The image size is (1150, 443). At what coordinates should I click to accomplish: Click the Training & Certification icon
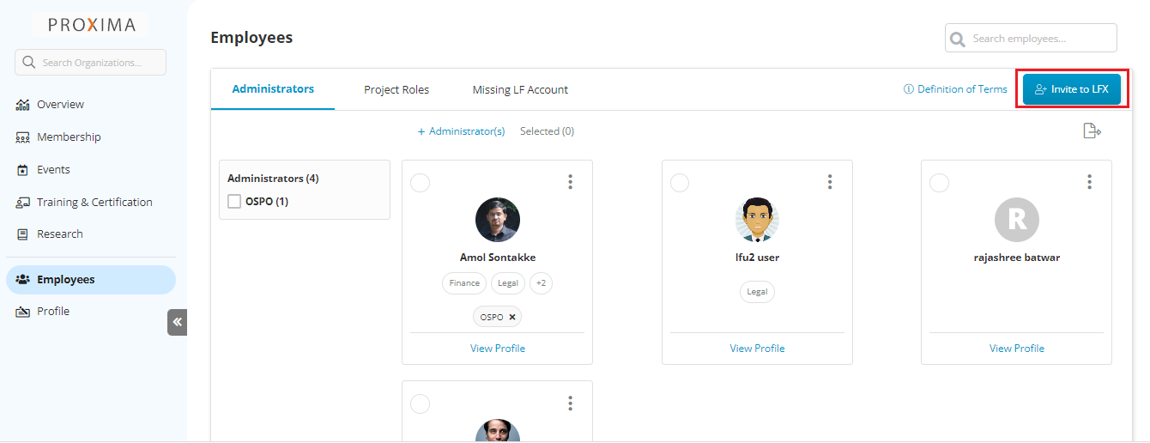pyautogui.click(x=23, y=203)
